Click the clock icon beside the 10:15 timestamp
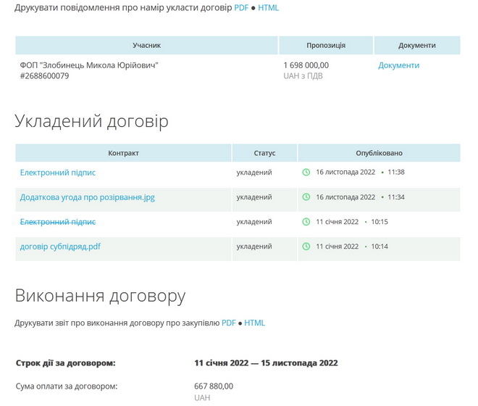Viewport: 478px width, 406px height. [306, 222]
